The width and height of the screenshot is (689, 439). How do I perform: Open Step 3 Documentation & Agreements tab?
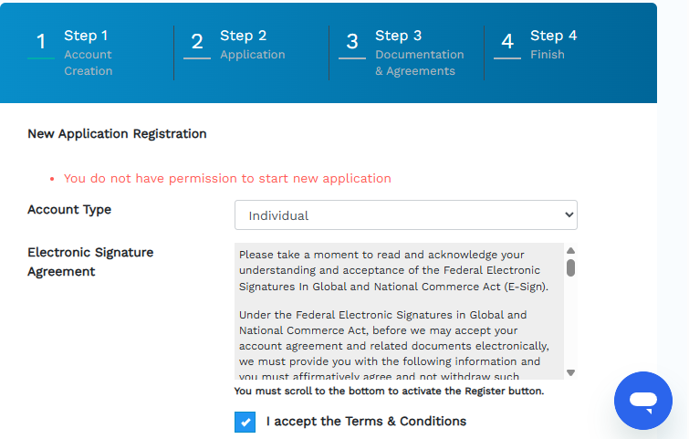(x=419, y=53)
